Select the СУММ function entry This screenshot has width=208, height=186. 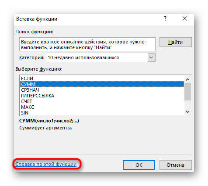click(x=102, y=84)
